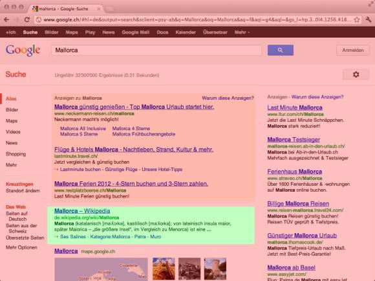Open the Mehr dropdown in top bar
This screenshot has height=281, width=375.
point(242,32)
